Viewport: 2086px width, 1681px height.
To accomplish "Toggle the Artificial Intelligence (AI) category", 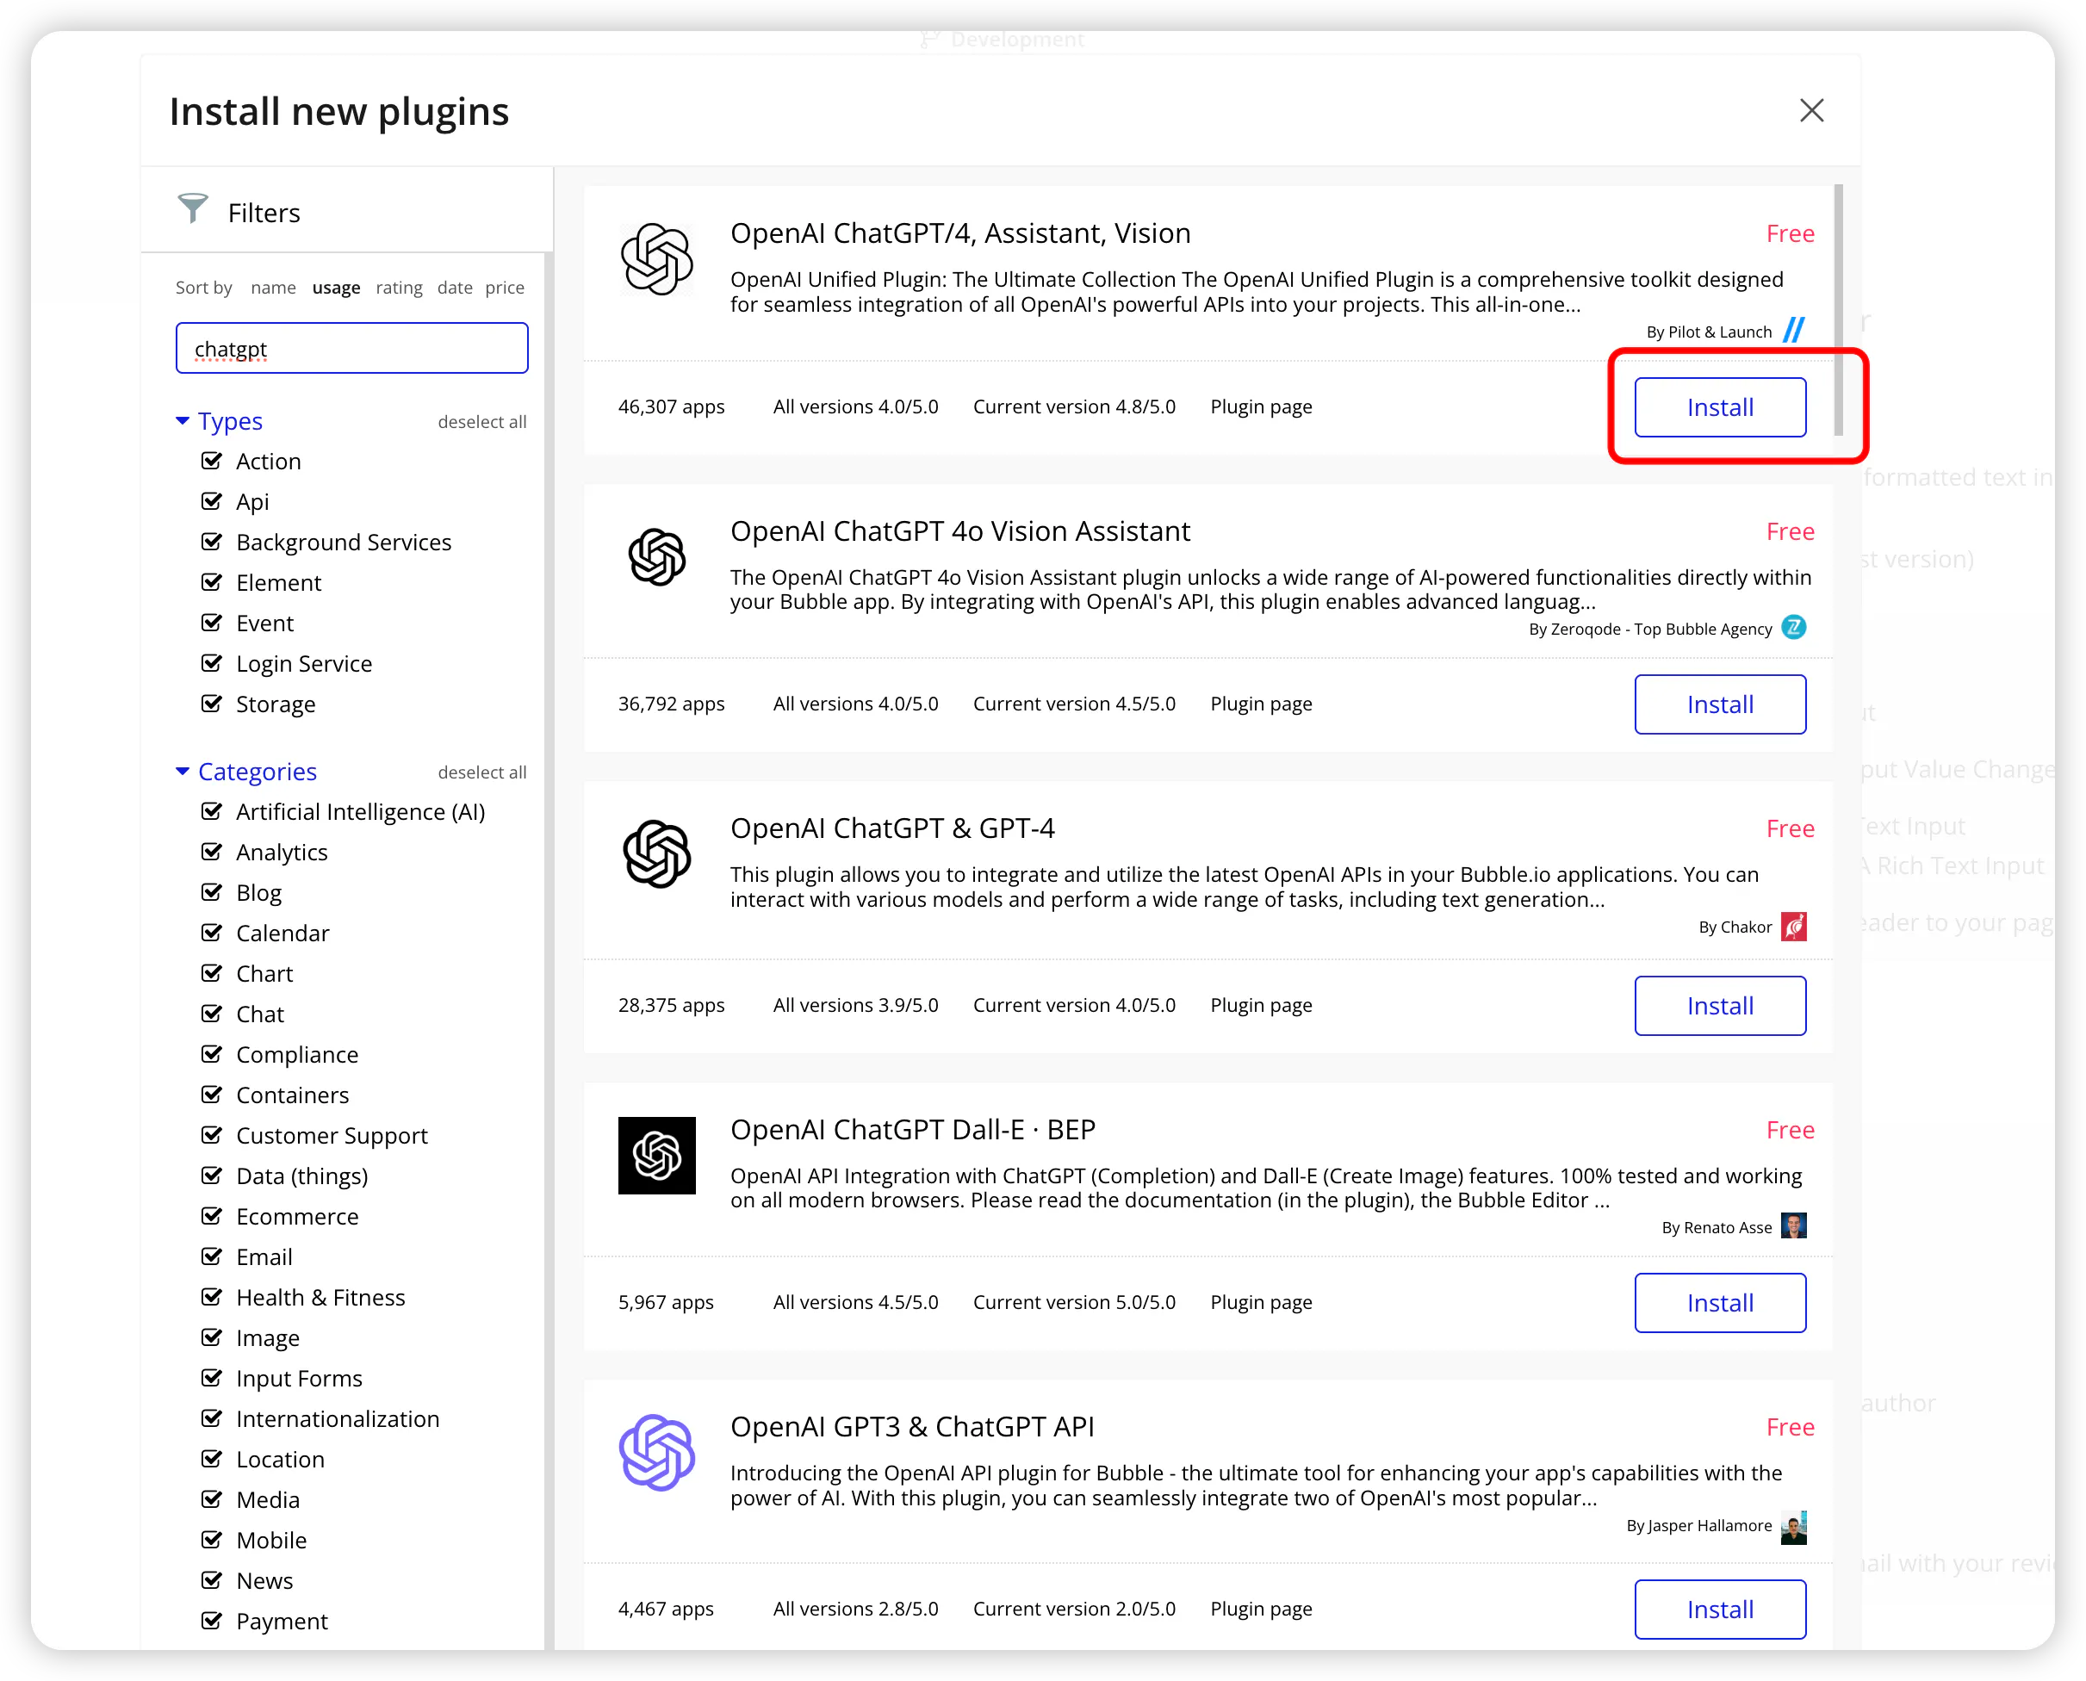I will click(211, 811).
